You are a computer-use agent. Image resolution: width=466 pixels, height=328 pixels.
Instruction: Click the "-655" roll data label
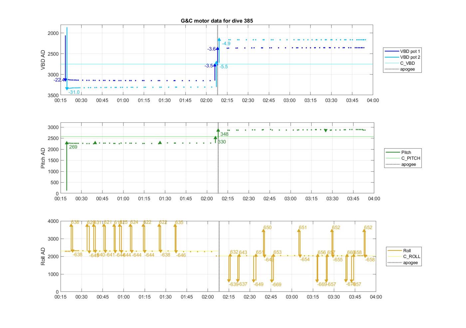pyautogui.click(x=338, y=260)
